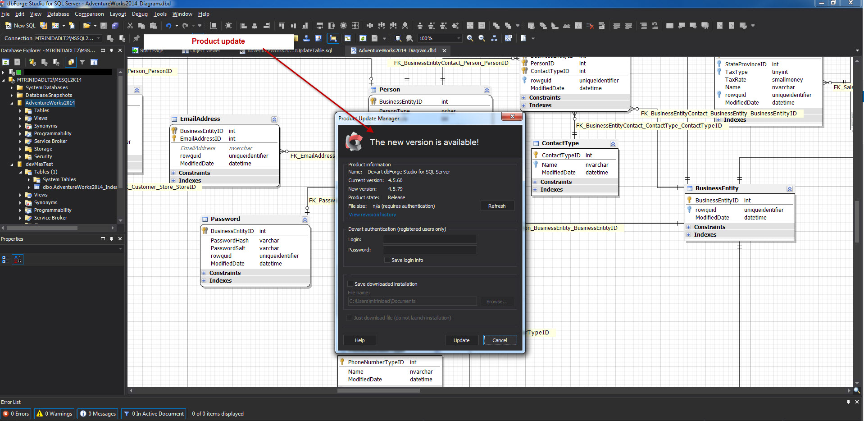Image resolution: width=864 pixels, height=421 pixels.
Task: Toggle auto-hide pin on Database Explorer
Action: point(111,50)
